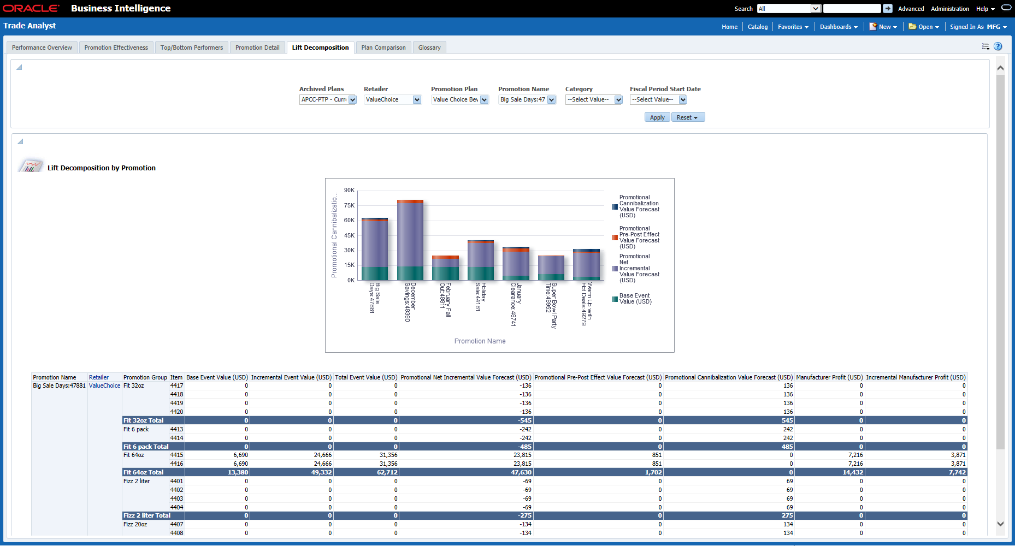Click Promotional Cannibalization legend color swatch

pos(615,207)
